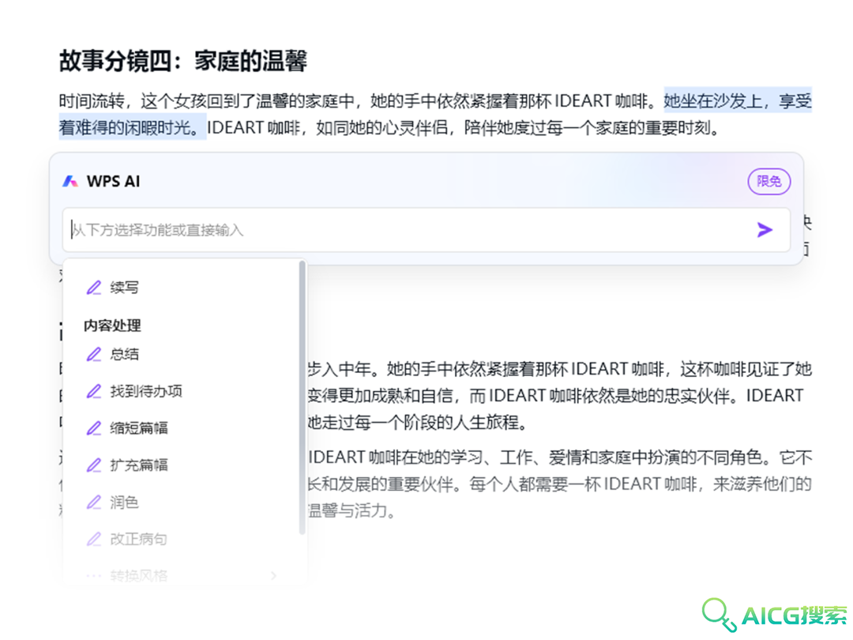This screenshot has height=640, width=853.
Task: Click text 温馨与活力 at paragraph end
Action: coord(347,511)
